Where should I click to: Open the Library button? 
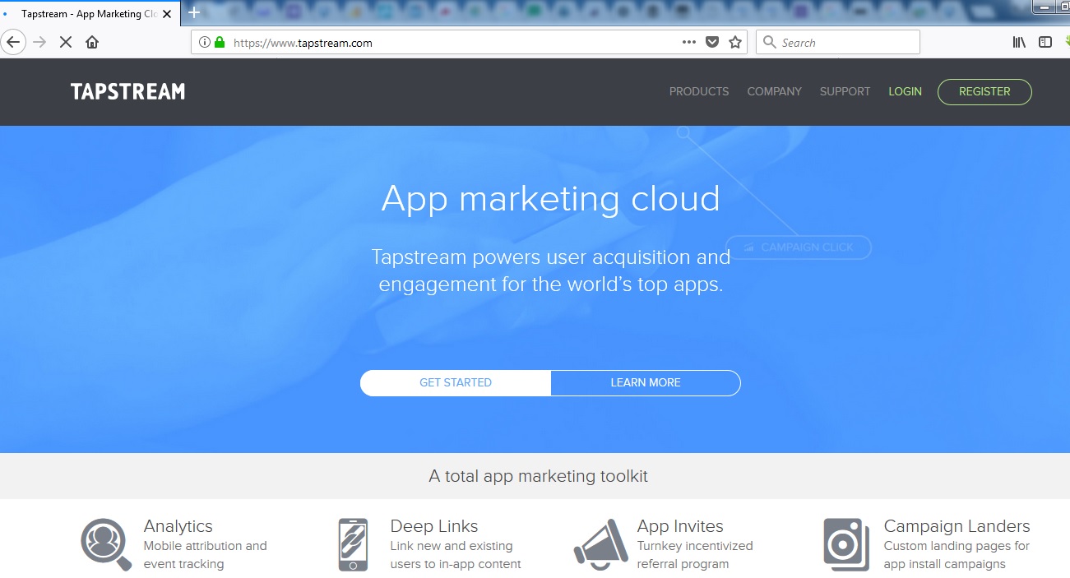point(1019,42)
